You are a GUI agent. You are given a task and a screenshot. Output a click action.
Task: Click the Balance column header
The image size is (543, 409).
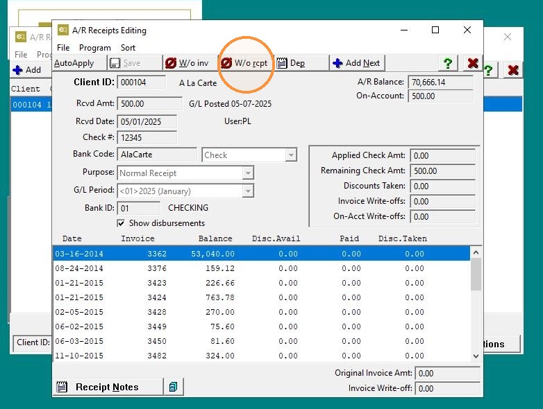pyautogui.click(x=215, y=238)
